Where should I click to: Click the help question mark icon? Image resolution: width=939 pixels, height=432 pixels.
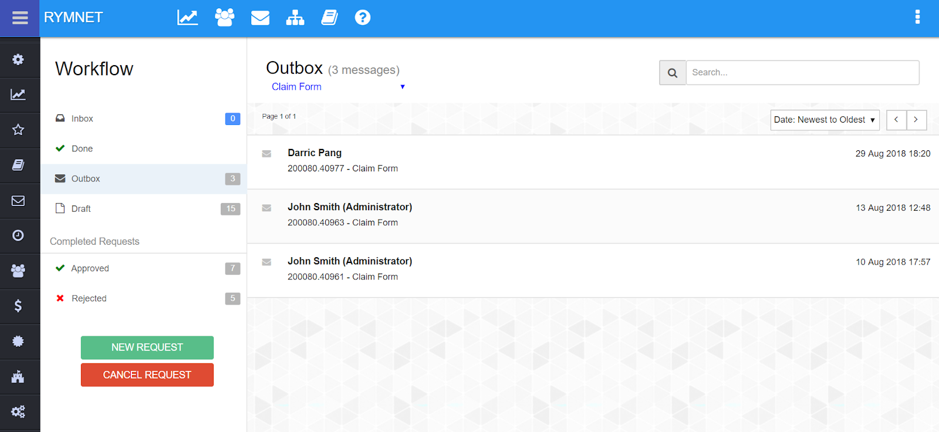[363, 18]
